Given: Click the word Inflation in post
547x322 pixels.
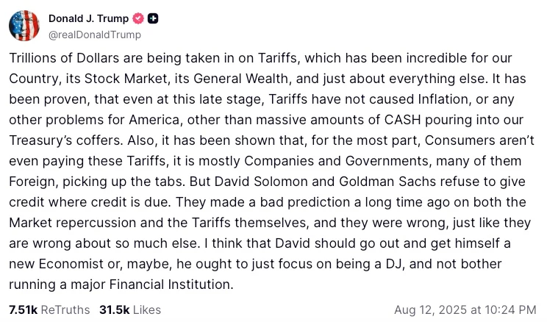Looking at the screenshot, I should [445, 99].
